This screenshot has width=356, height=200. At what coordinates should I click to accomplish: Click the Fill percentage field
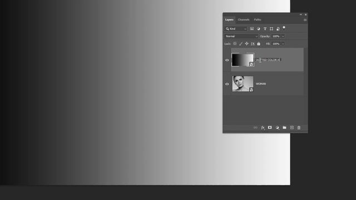click(x=276, y=44)
